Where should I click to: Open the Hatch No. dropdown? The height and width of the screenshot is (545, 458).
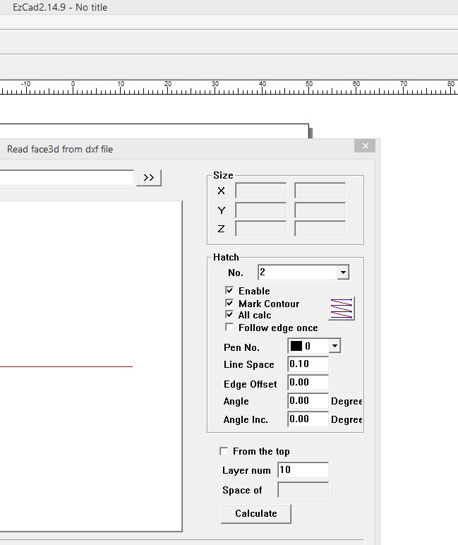pyautogui.click(x=343, y=272)
